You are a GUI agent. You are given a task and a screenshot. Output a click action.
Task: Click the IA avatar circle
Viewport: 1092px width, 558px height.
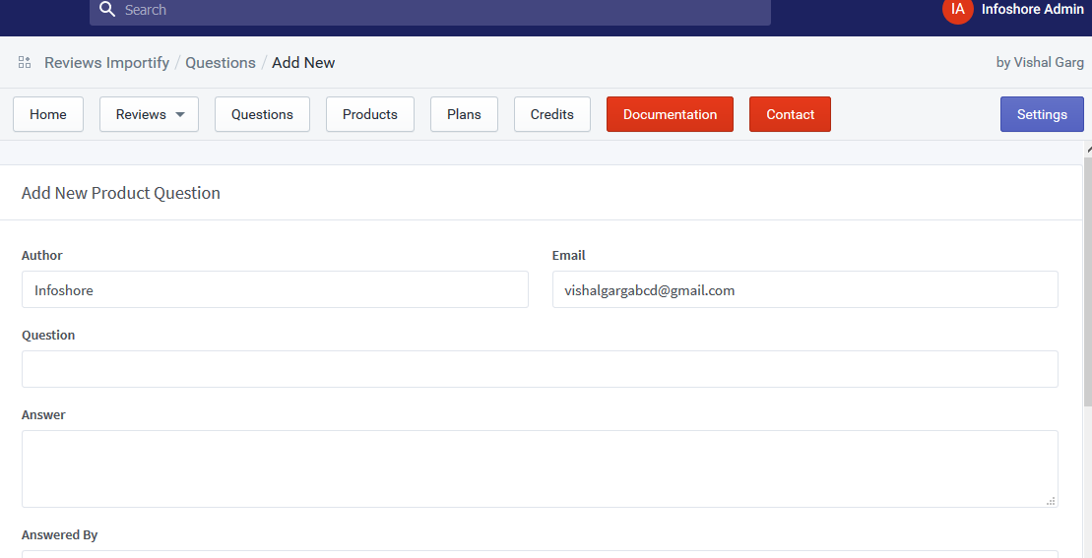click(x=957, y=10)
